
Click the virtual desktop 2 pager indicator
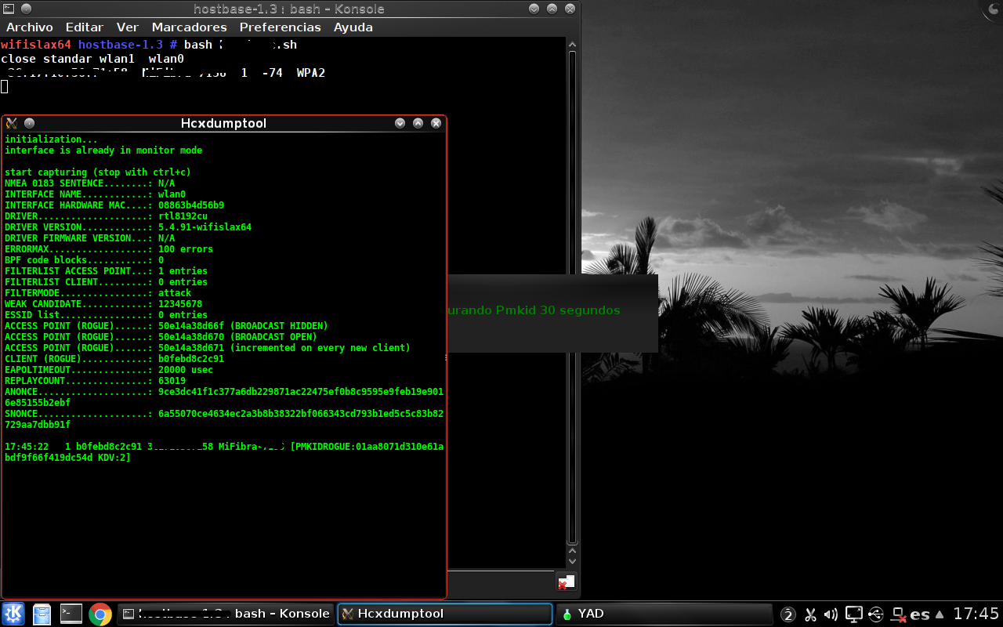point(788,614)
